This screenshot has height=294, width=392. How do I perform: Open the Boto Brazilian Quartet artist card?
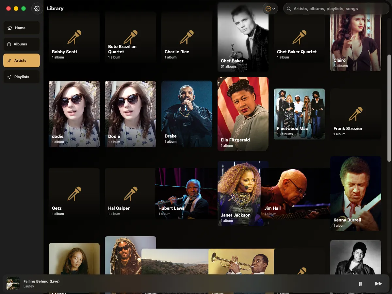click(130, 37)
